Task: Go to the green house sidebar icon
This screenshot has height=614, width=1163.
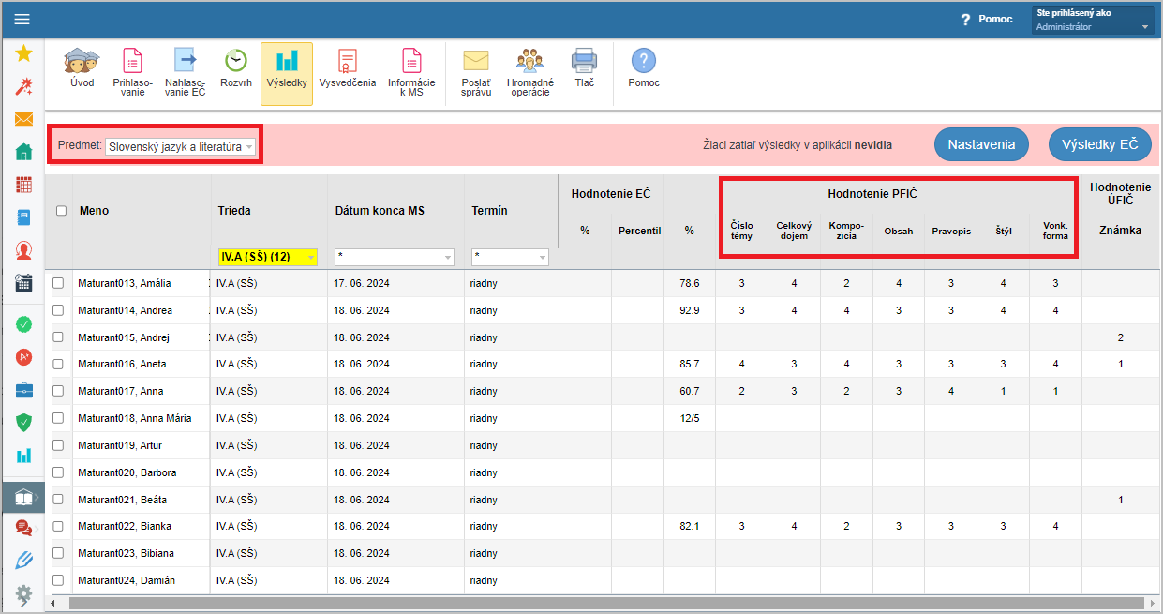Action: (x=24, y=152)
